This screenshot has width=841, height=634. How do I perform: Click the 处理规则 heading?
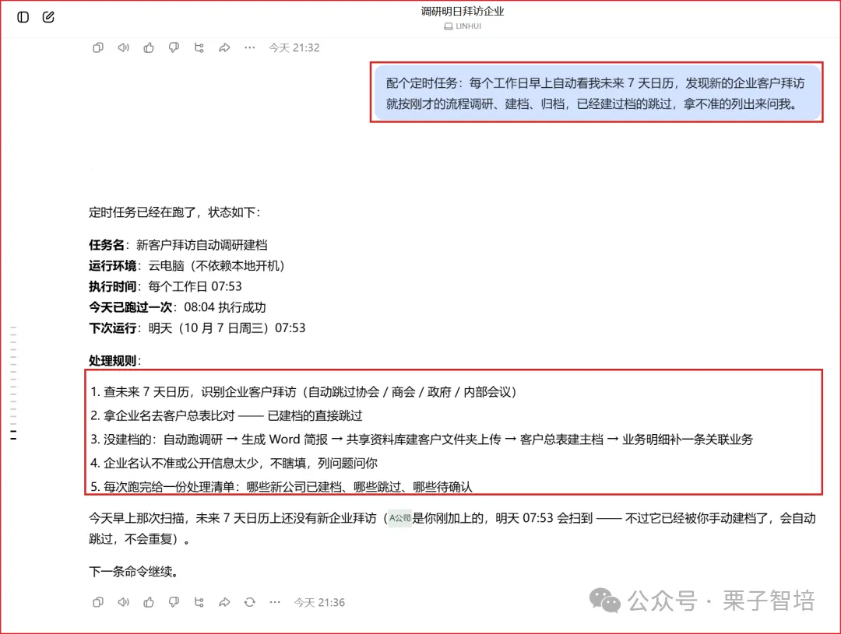click(x=114, y=361)
